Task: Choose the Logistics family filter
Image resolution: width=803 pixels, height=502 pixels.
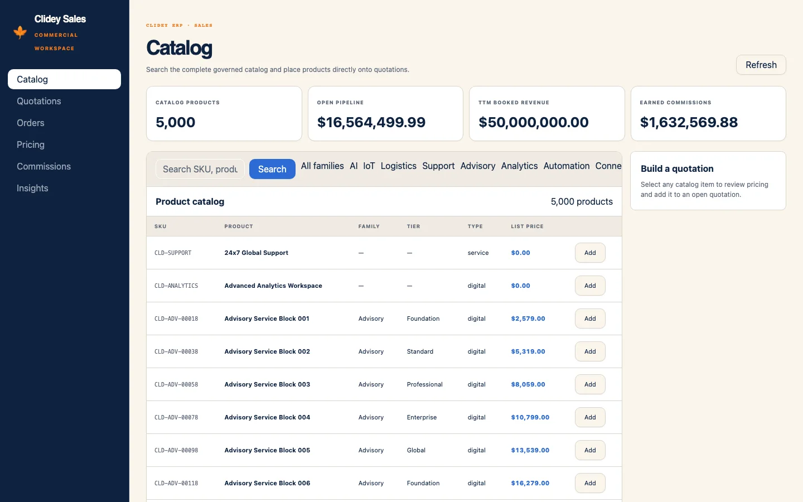Action: (x=399, y=166)
